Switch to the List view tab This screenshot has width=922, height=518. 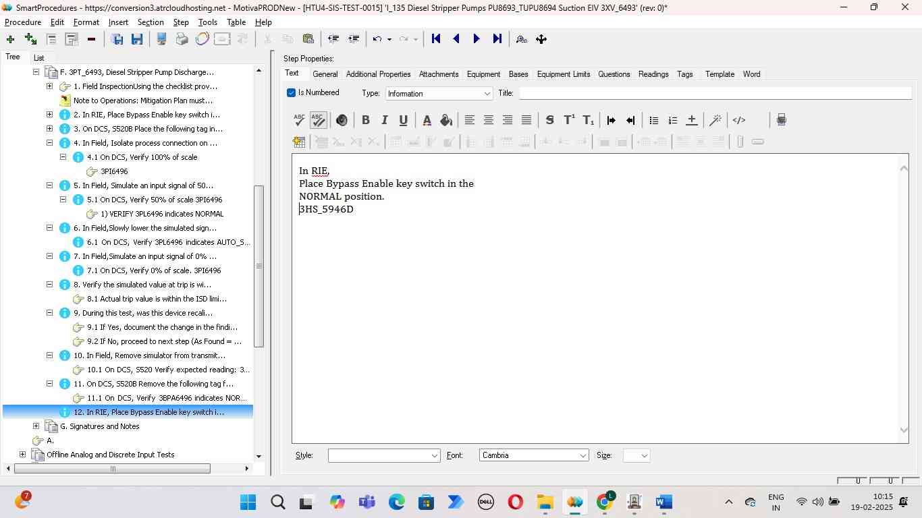coord(38,58)
